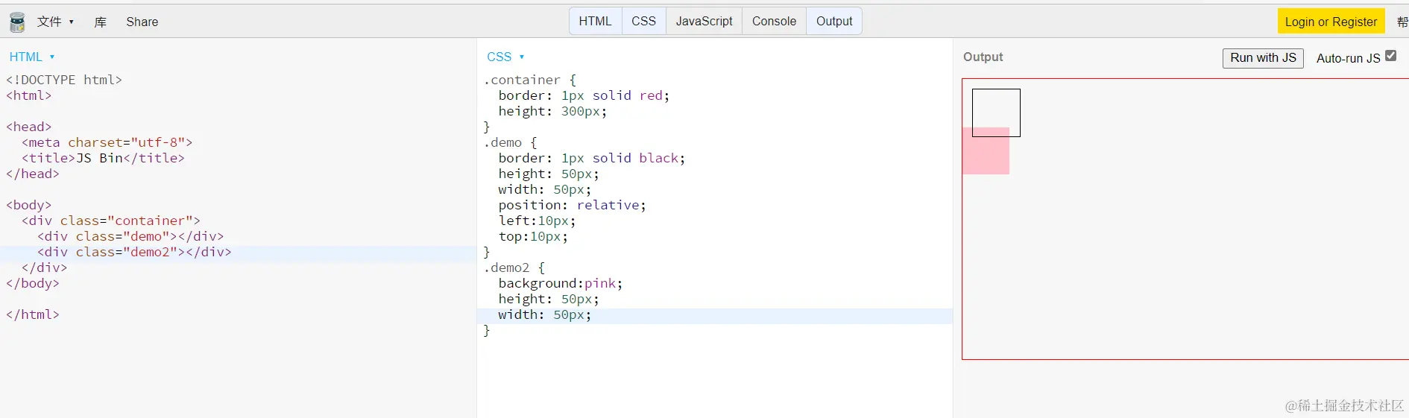Toggle the Output panel tab
This screenshot has width=1409, height=418.
click(834, 21)
